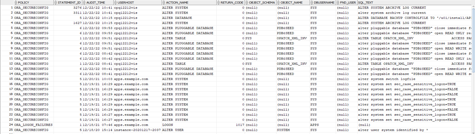Click lowercase 'alter system archive log current' in row 2
Viewport: 475px width, 134px height.
coord(392,13)
